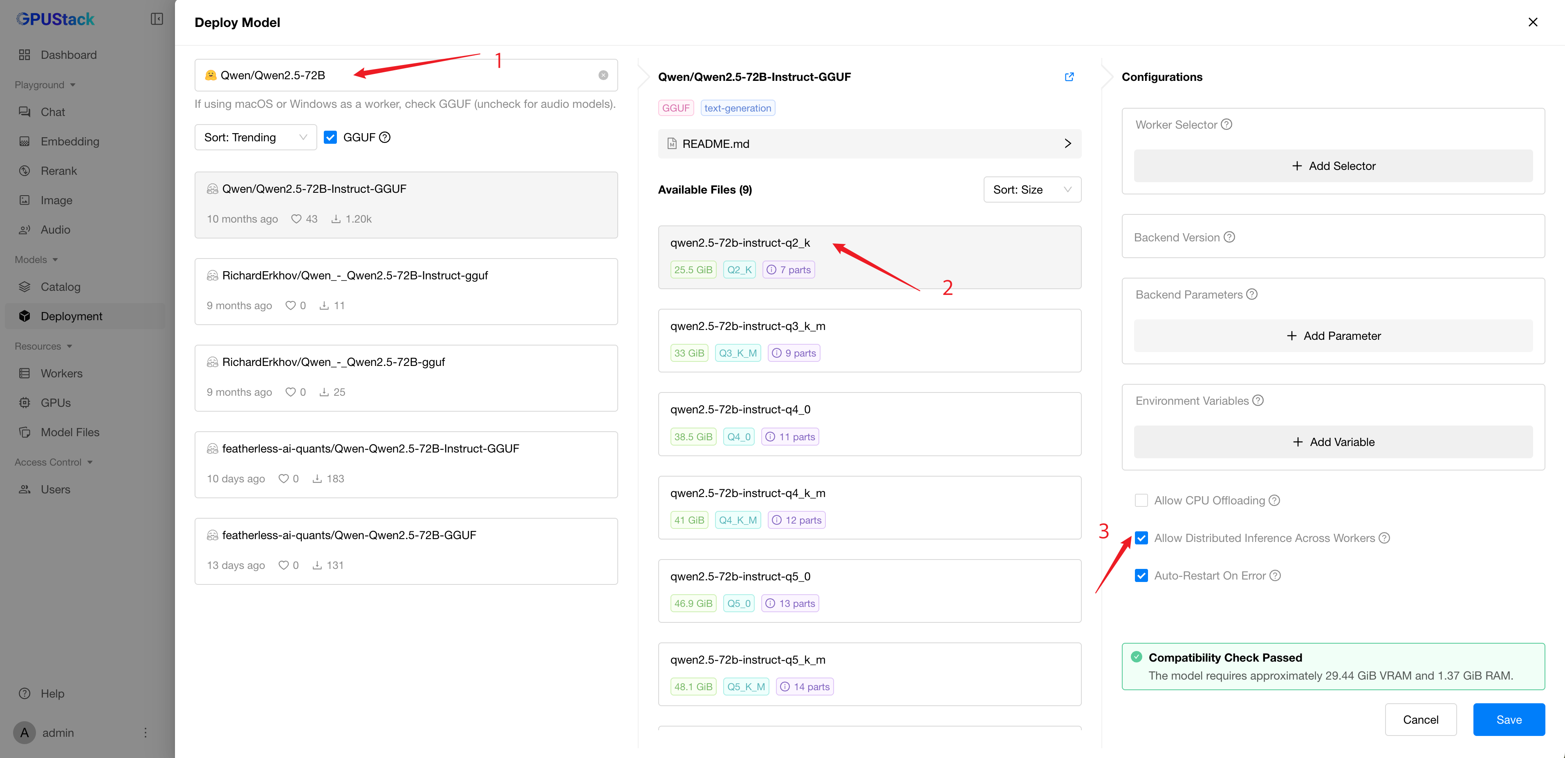This screenshot has height=758, width=1565.
Task: Open the Backend Version field
Action: click(1333, 237)
